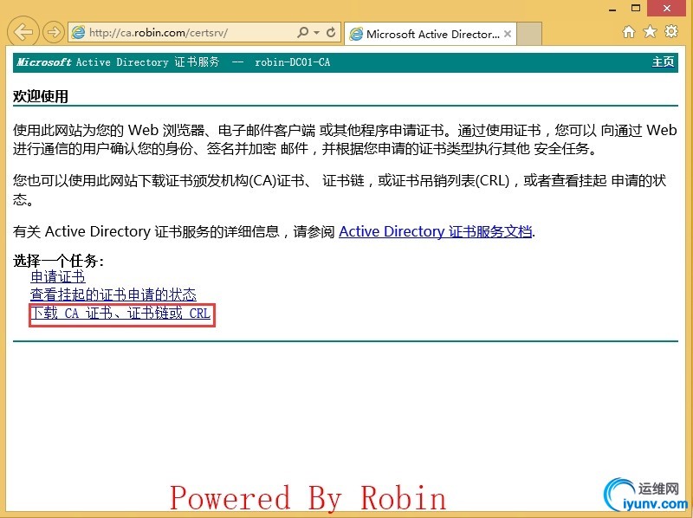Open the browser Home icon
The image size is (693, 518).
629,32
